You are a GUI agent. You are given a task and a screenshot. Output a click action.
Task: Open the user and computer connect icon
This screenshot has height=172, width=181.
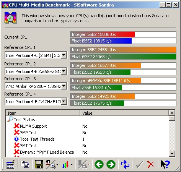click(x=52, y=164)
